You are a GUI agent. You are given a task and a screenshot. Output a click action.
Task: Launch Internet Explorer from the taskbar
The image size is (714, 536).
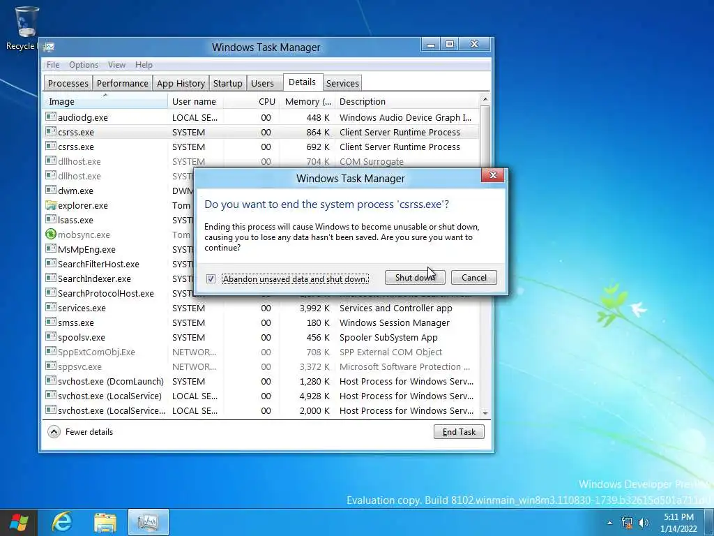(x=62, y=522)
